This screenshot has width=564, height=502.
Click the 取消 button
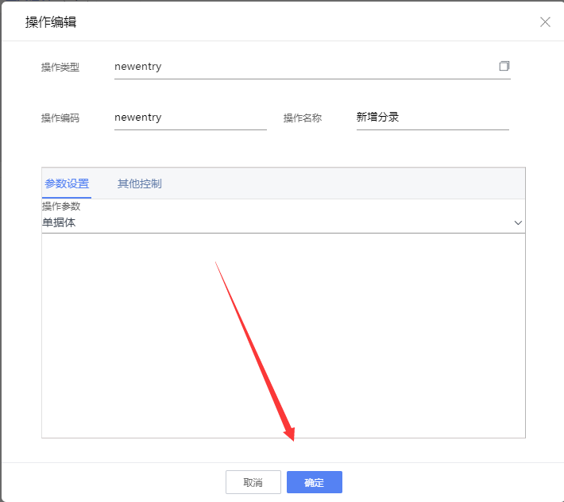pyautogui.click(x=253, y=482)
